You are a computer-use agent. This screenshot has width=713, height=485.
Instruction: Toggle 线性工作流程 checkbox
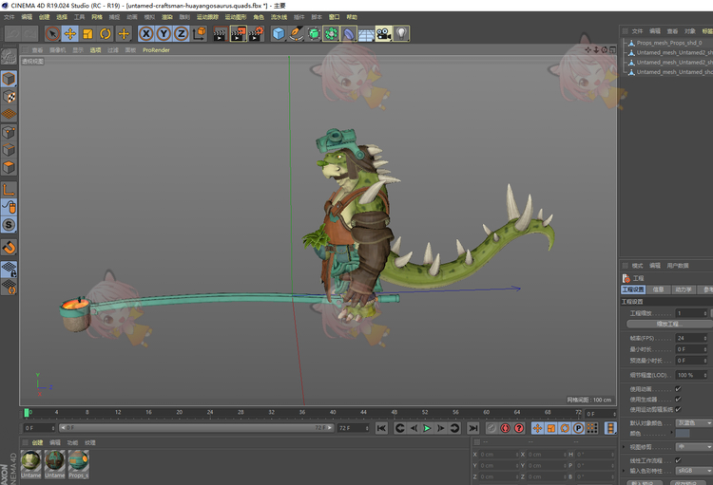point(678,460)
